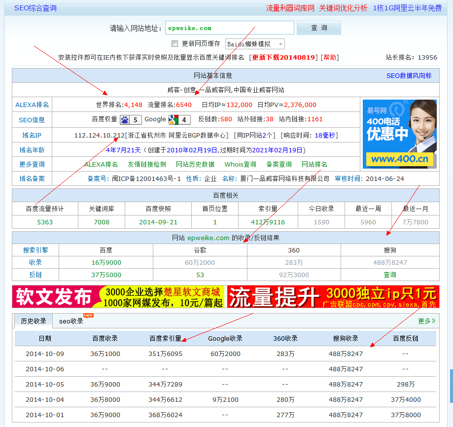Image resolution: width=453 pixels, height=427 pixels.
Task: Switch to the seo收录 tab
Action: 71,321
